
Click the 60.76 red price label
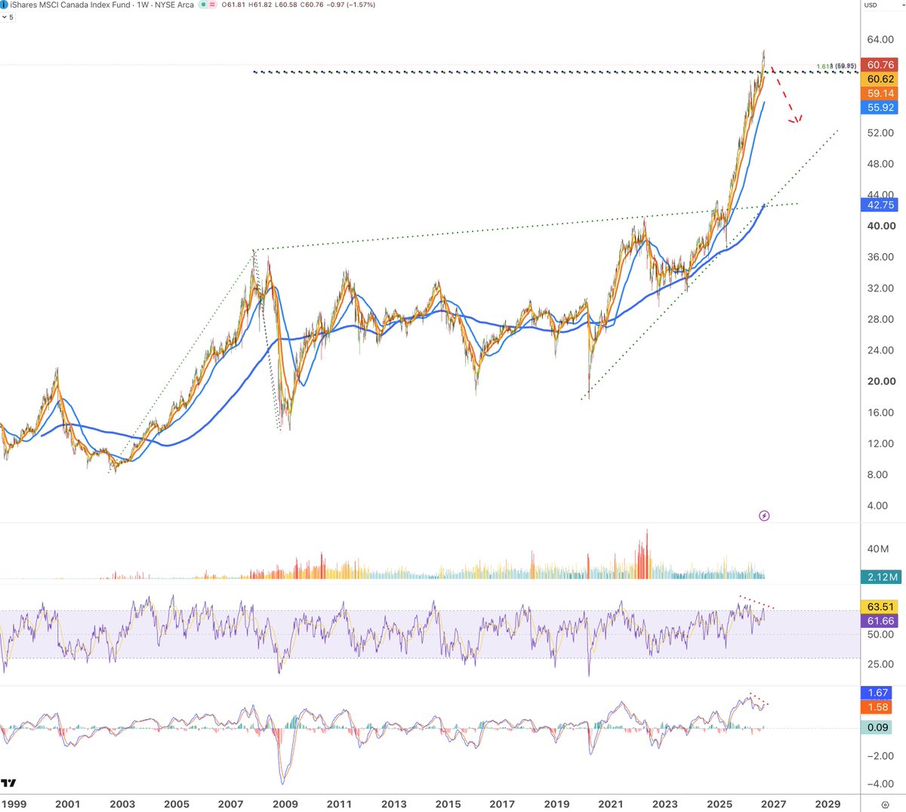(880, 65)
